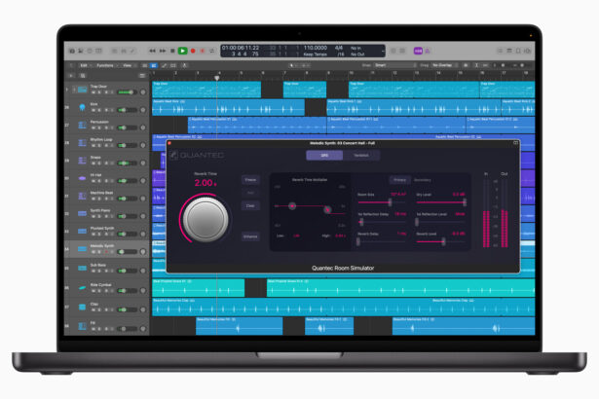Start playback with the green Play button

pos(182,51)
